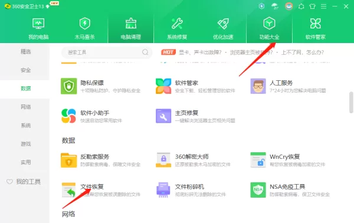This screenshot has height=223, width=354.
Task: Click the 文件恢复 title text
Action: [92, 186]
